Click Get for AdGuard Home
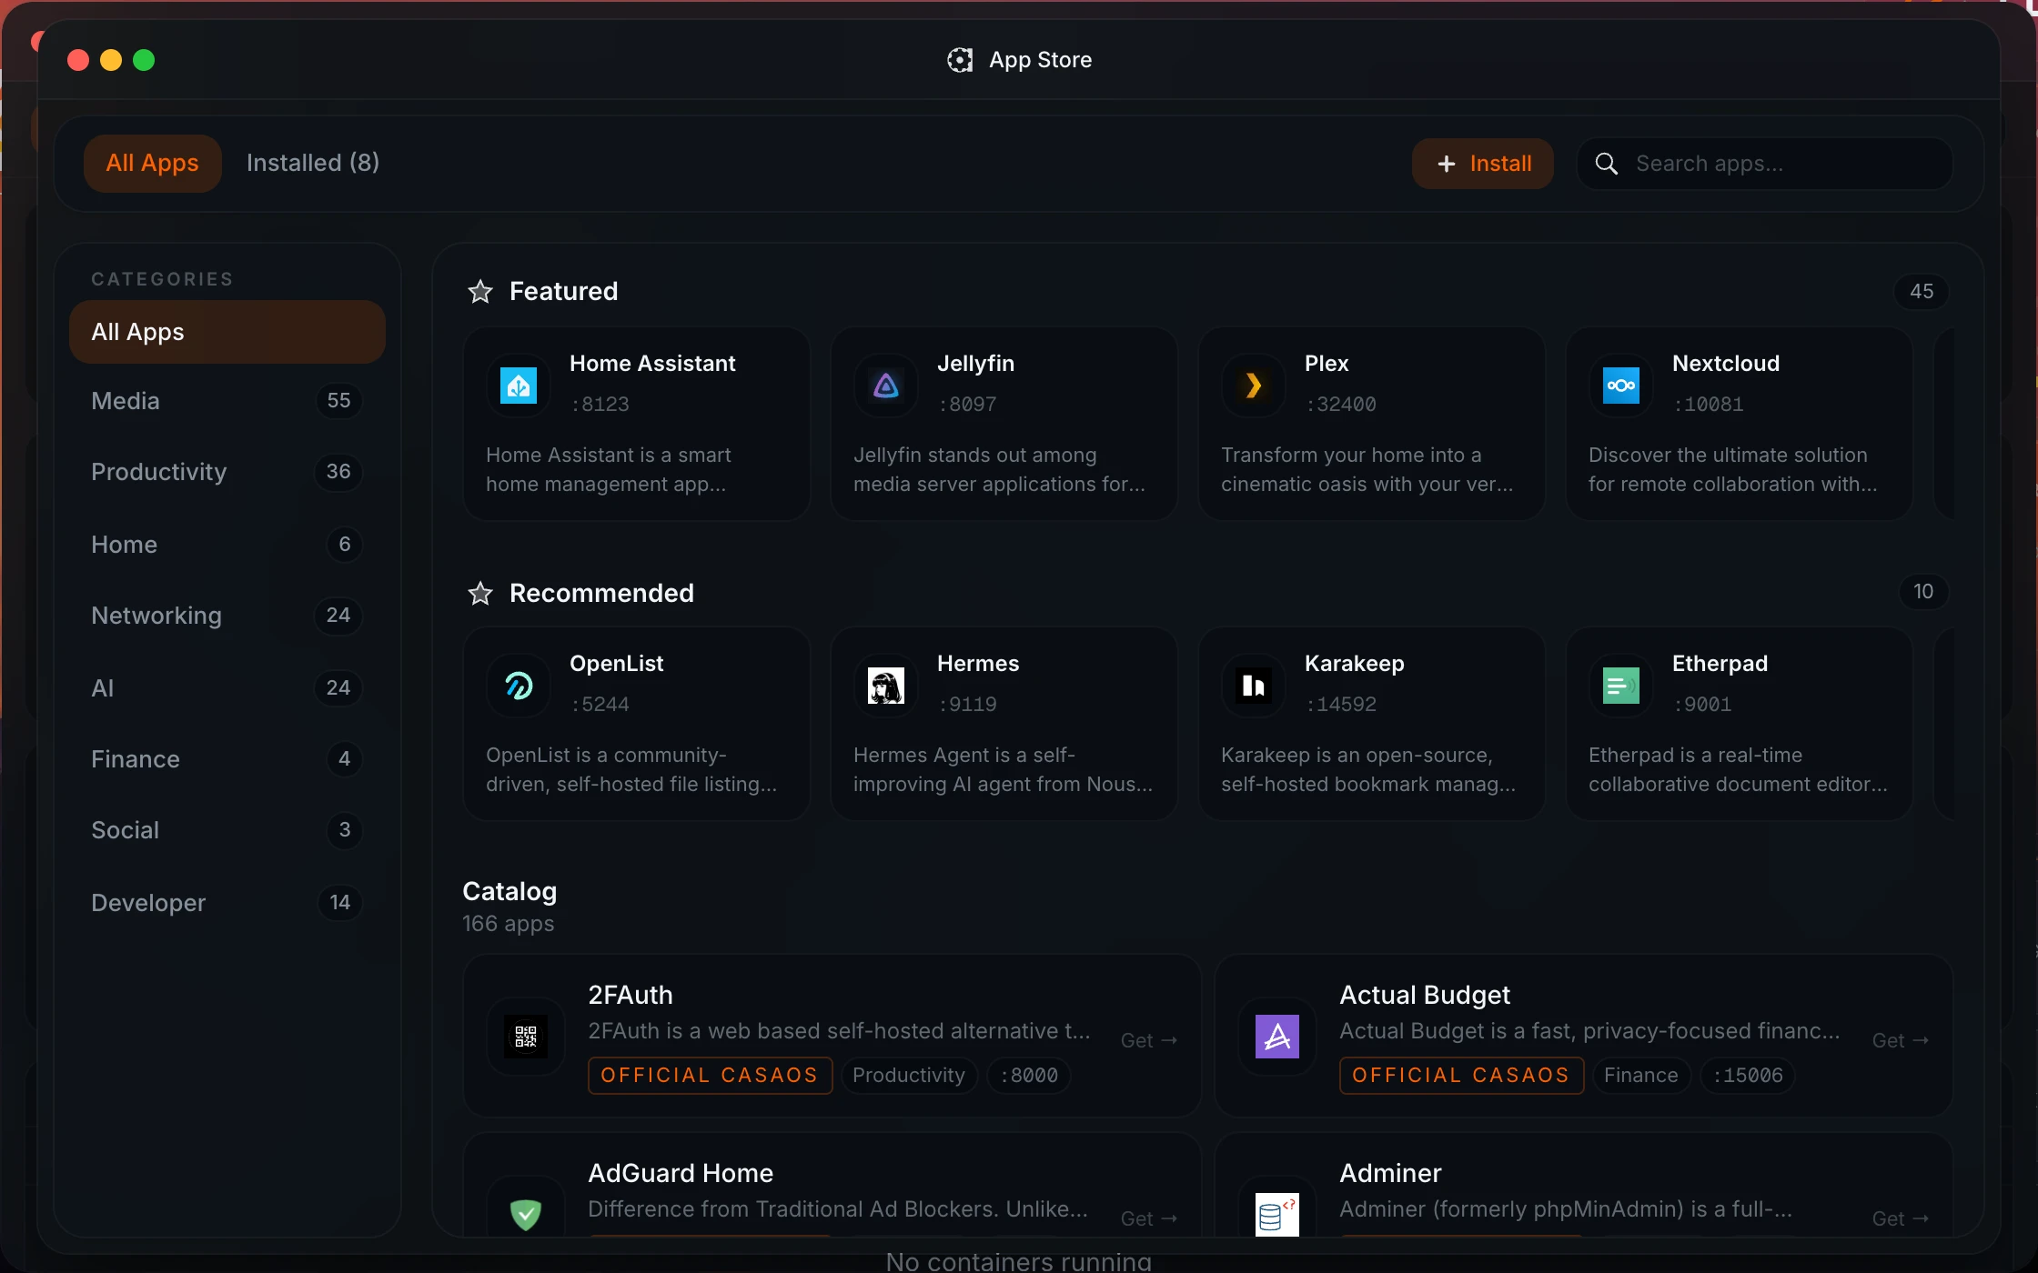The width and height of the screenshot is (2038, 1273). click(1149, 1218)
